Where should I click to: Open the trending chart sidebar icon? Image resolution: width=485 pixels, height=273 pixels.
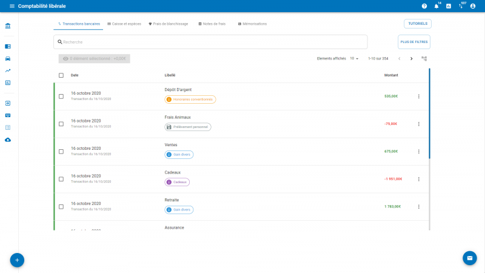point(8,70)
